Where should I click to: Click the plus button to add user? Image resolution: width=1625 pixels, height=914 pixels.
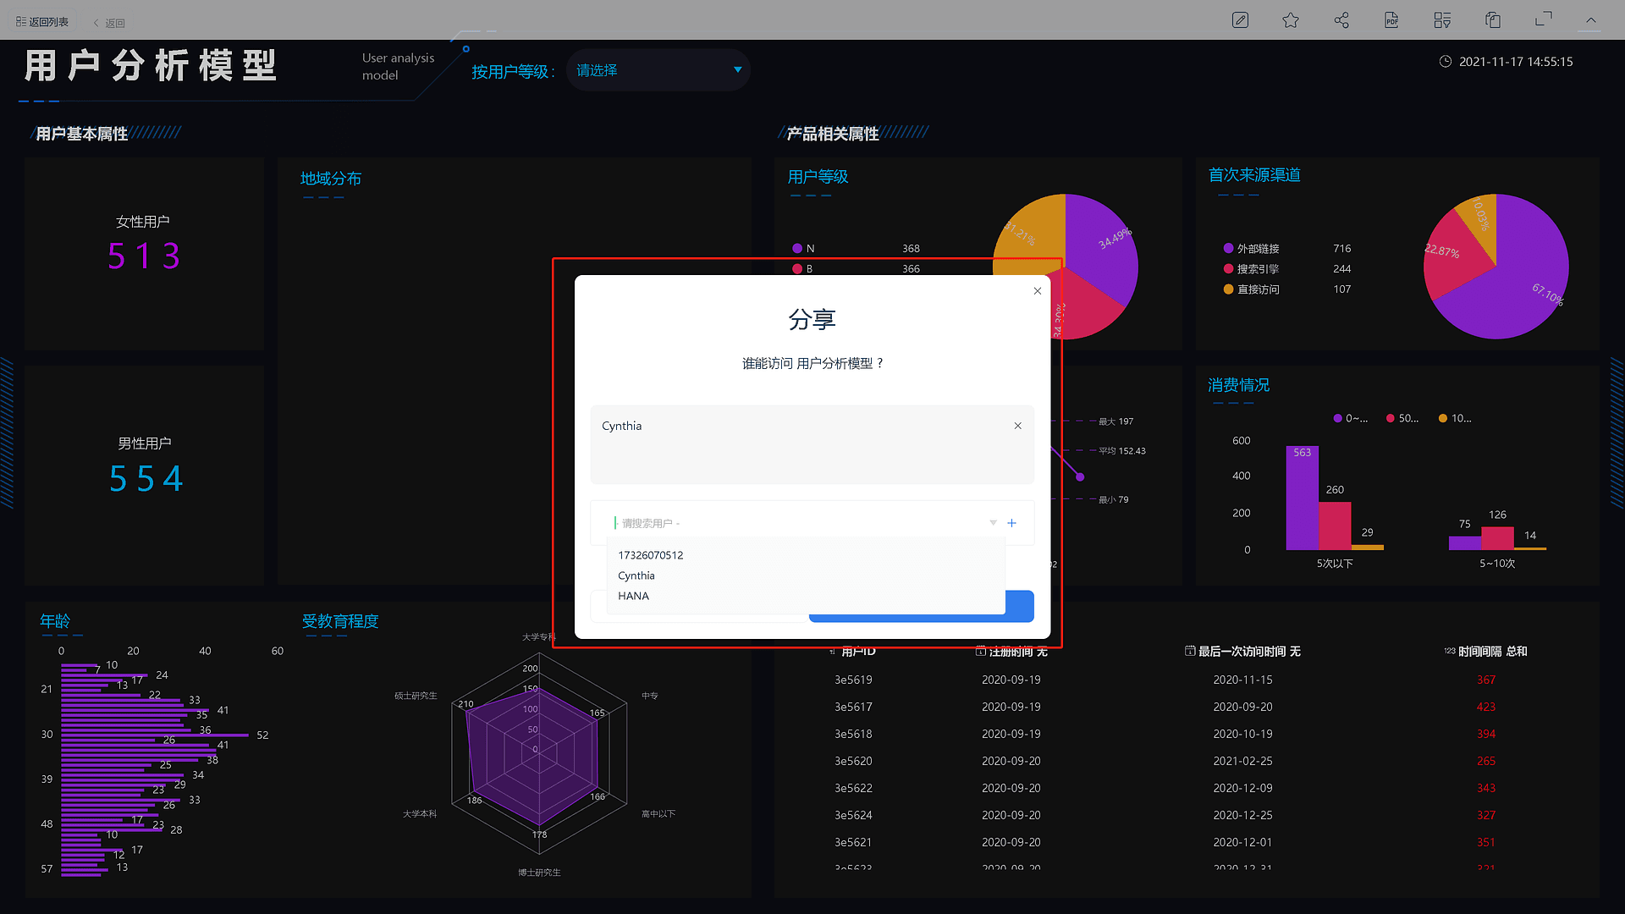[x=1011, y=523]
